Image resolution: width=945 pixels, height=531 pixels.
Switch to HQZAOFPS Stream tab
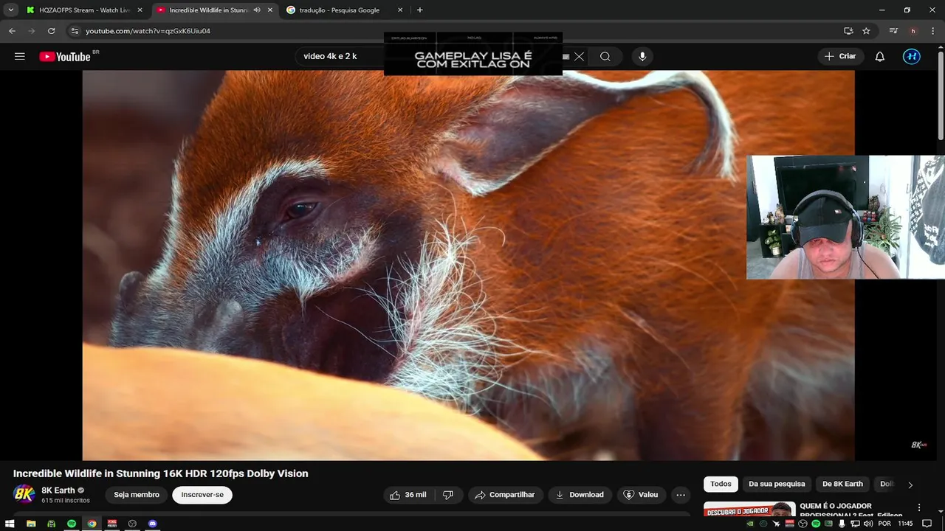click(x=84, y=10)
